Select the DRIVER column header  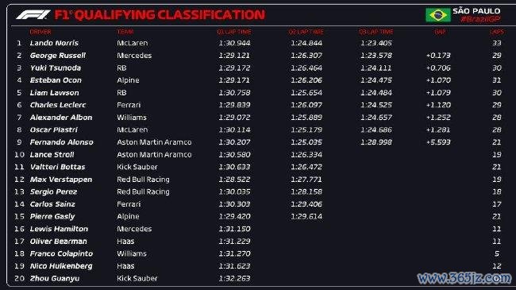click(40, 32)
